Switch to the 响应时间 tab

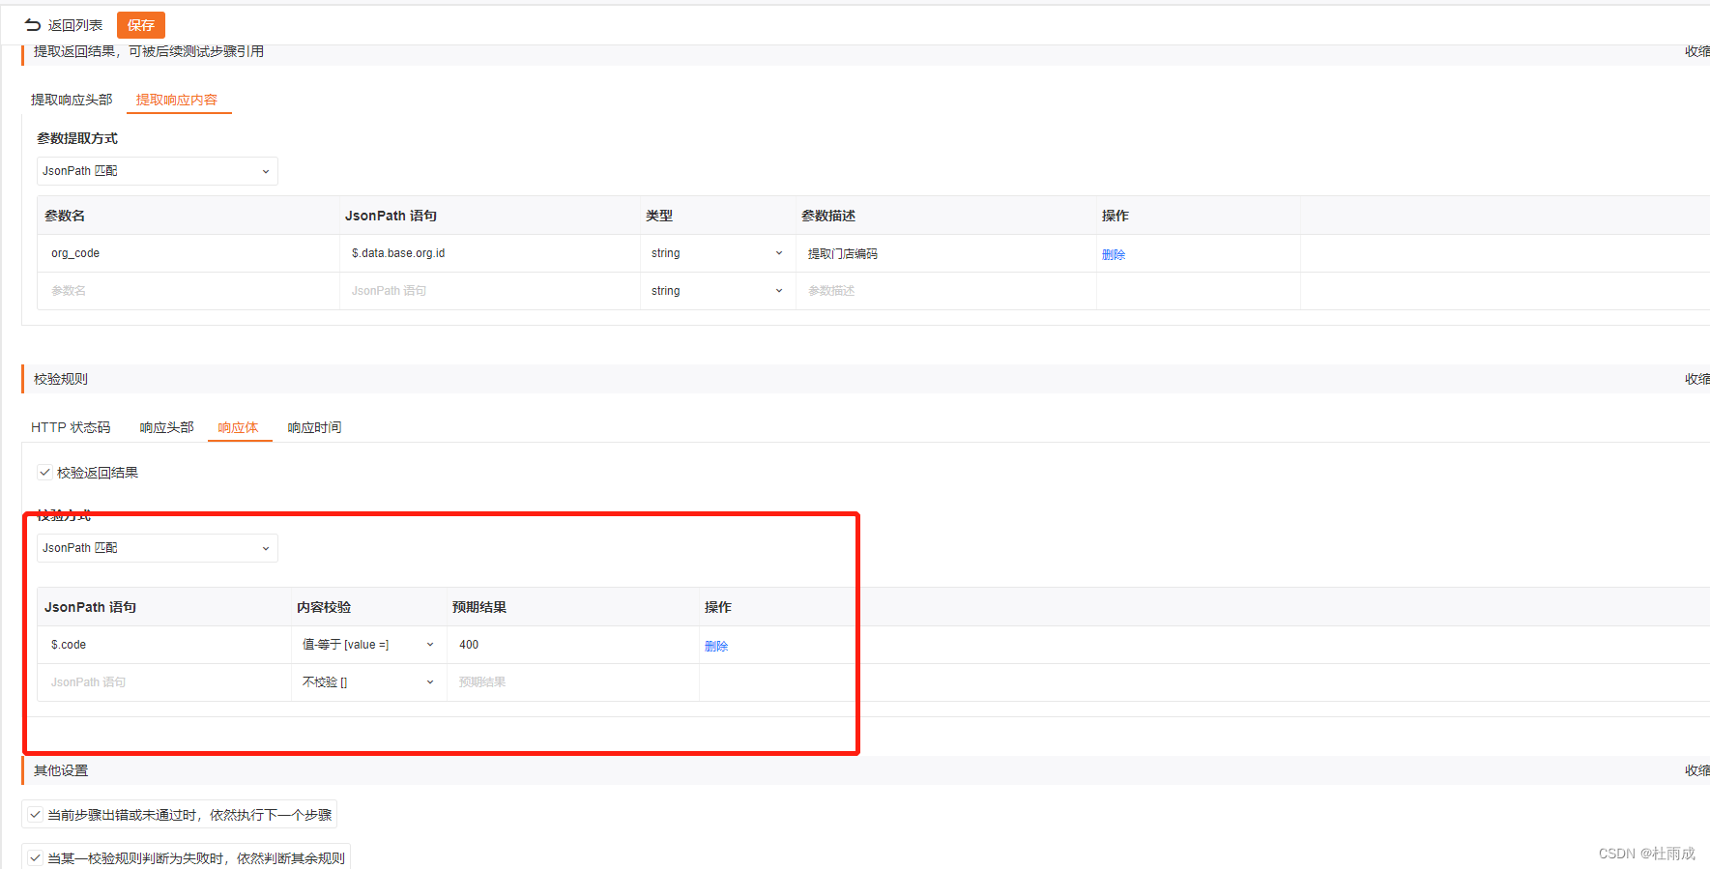[x=314, y=427]
